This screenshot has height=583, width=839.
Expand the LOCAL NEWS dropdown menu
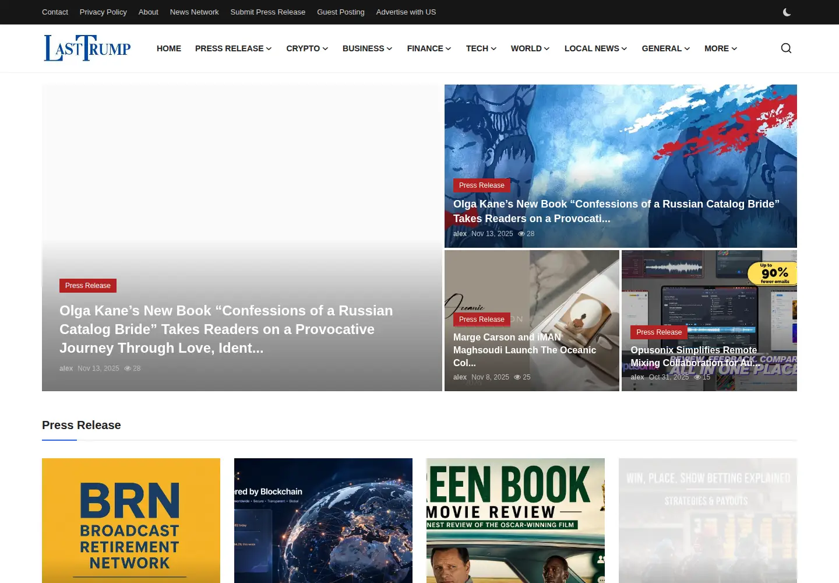tap(596, 48)
